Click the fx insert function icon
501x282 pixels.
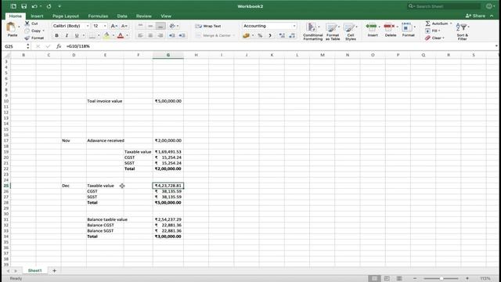(x=59, y=46)
